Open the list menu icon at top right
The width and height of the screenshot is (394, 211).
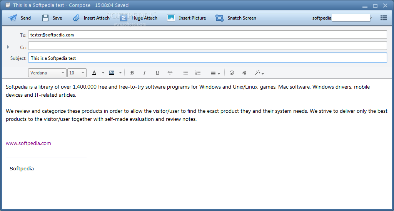(x=384, y=18)
